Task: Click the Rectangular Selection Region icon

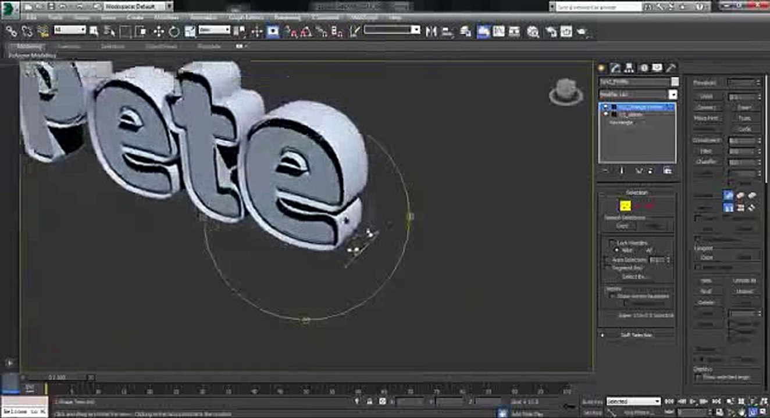Action: click(125, 31)
